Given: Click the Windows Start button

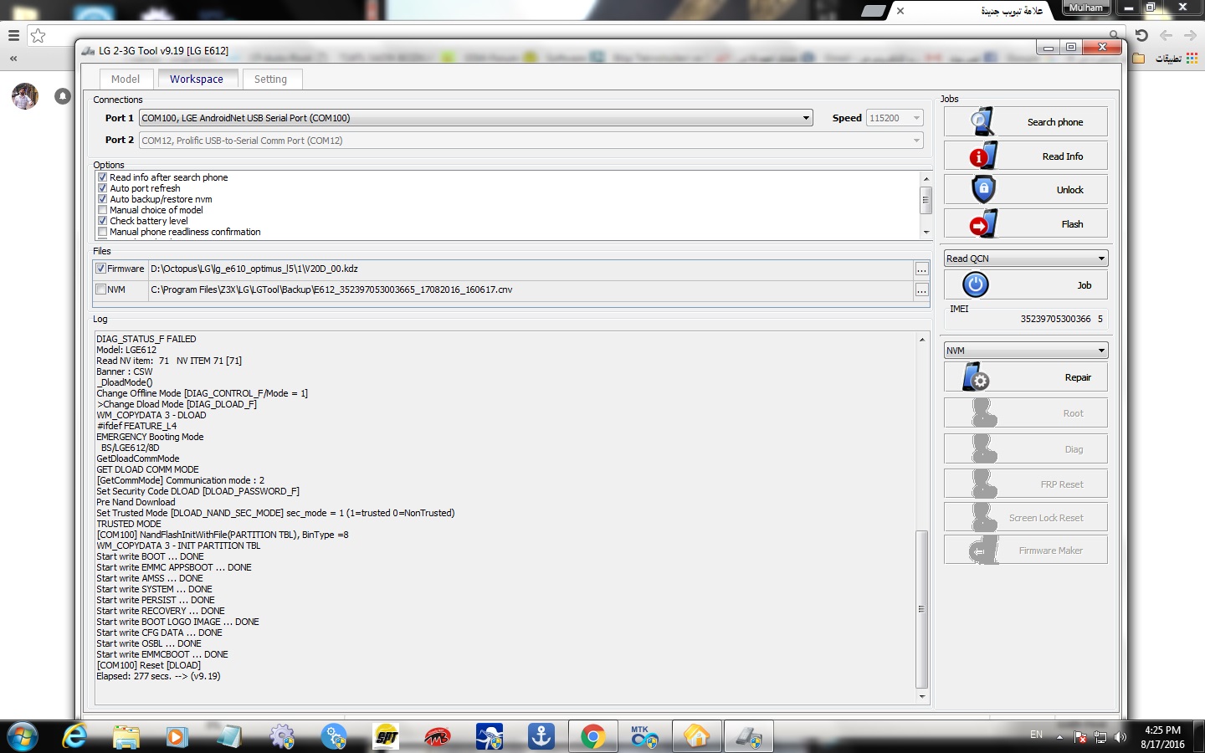Looking at the screenshot, I should click(x=23, y=736).
